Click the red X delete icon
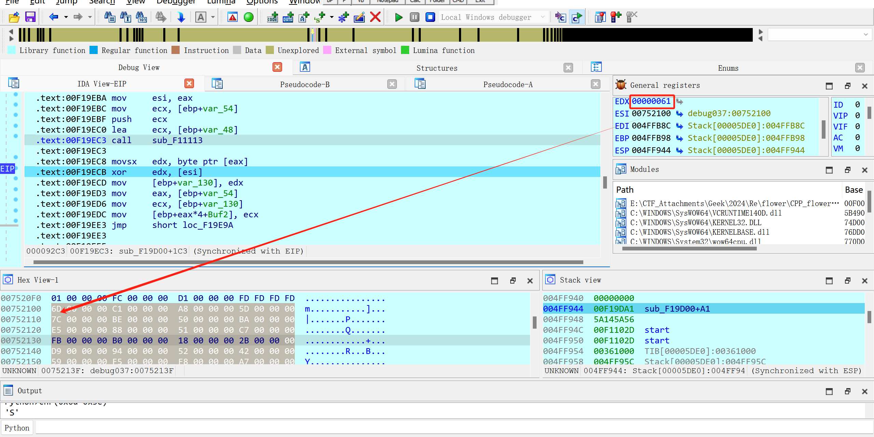This screenshot has width=874, height=437. click(x=375, y=17)
